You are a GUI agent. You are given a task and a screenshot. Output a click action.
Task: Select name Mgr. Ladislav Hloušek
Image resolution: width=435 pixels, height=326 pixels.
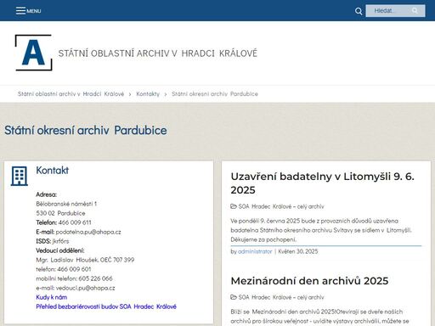[x=67, y=260]
